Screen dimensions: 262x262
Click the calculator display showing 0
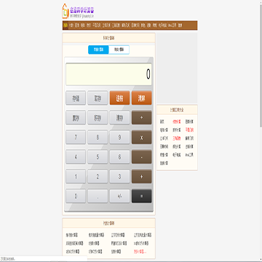click(x=108, y=74)
